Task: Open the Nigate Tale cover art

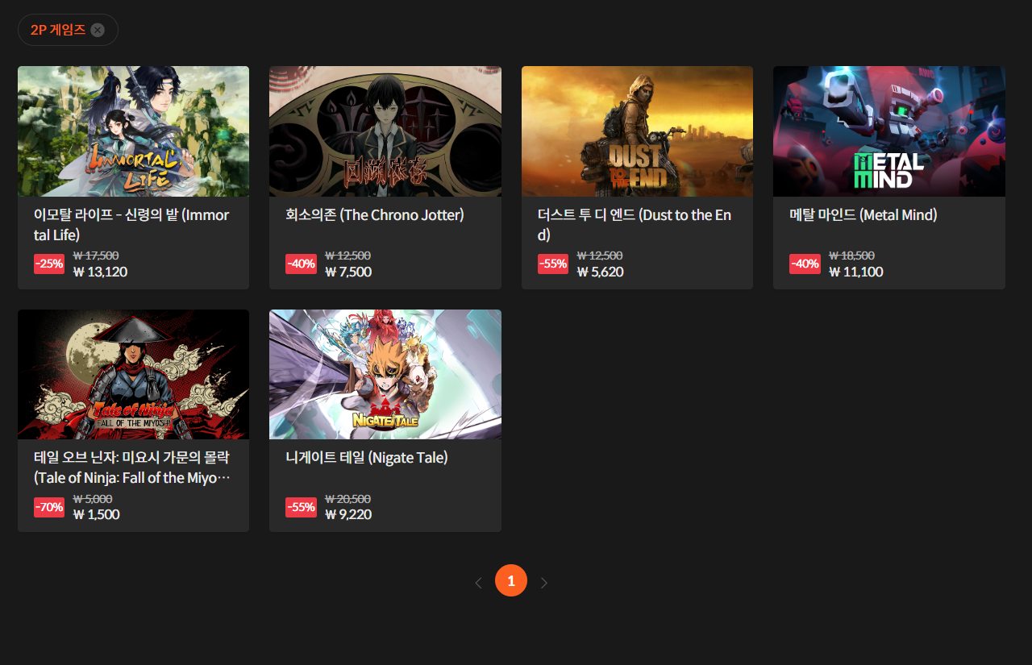Action: click(385, 375)
